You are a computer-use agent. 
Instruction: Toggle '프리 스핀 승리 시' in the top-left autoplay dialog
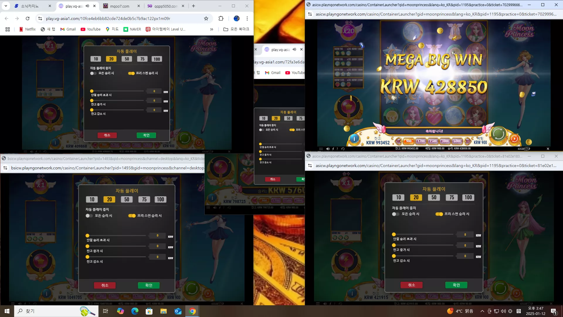tap(131, 73)
